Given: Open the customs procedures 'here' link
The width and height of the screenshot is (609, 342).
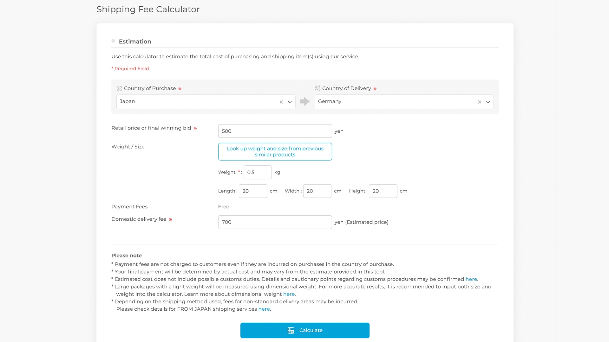Looking at the screenshot, I should click(471, 279).
